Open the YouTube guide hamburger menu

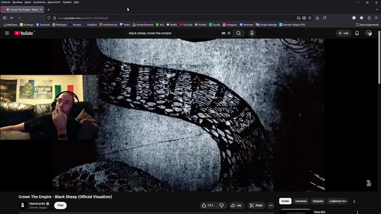[7, 33]
